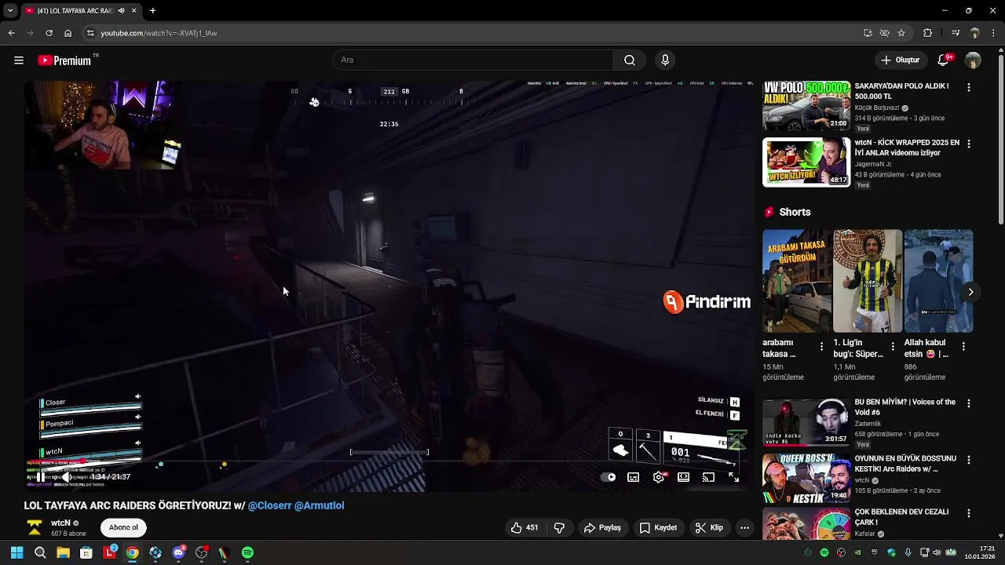Viewport: 1005px width, 565px height.
Task: Toggle subtitles in video player
Action: coord(634,477)
